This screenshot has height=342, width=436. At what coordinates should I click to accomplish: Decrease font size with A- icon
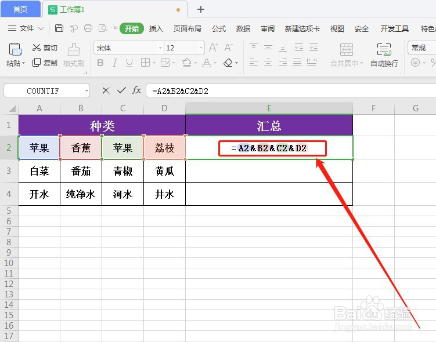coord(228,48)
